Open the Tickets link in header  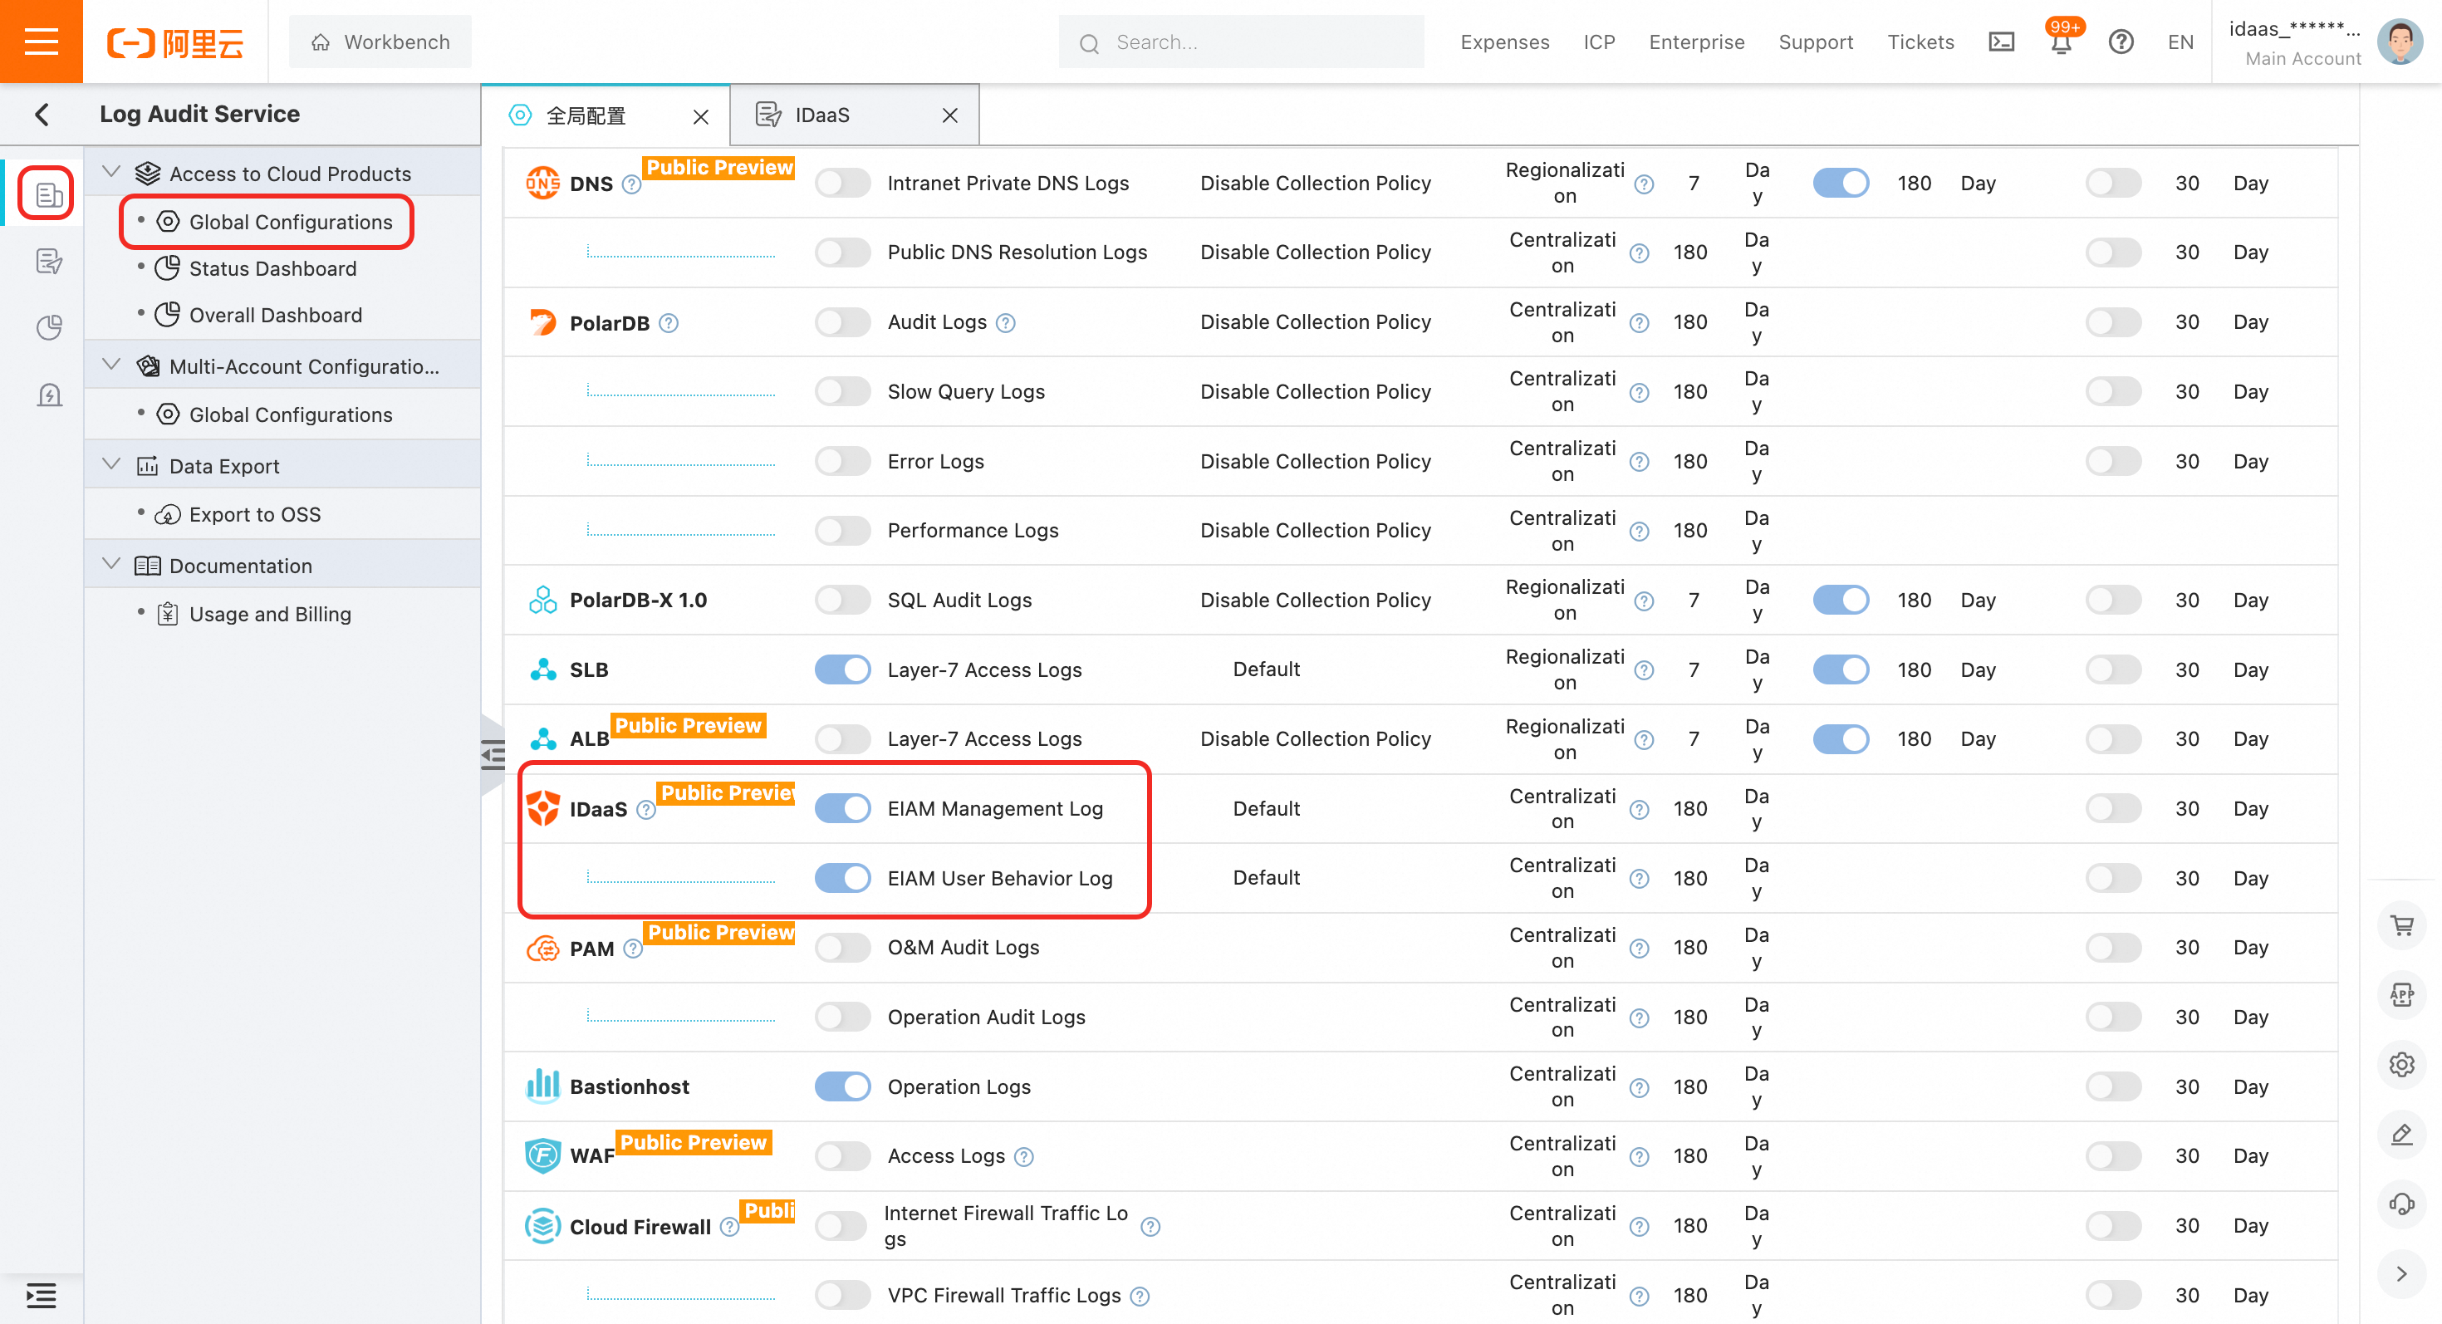(1920, 42)
